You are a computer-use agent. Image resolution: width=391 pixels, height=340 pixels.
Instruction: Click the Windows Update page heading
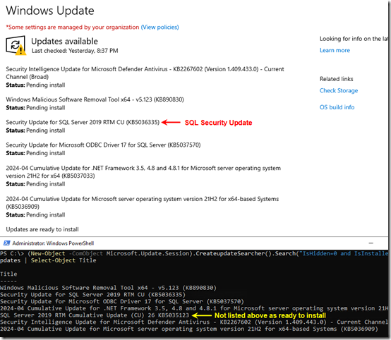(50, 11)
